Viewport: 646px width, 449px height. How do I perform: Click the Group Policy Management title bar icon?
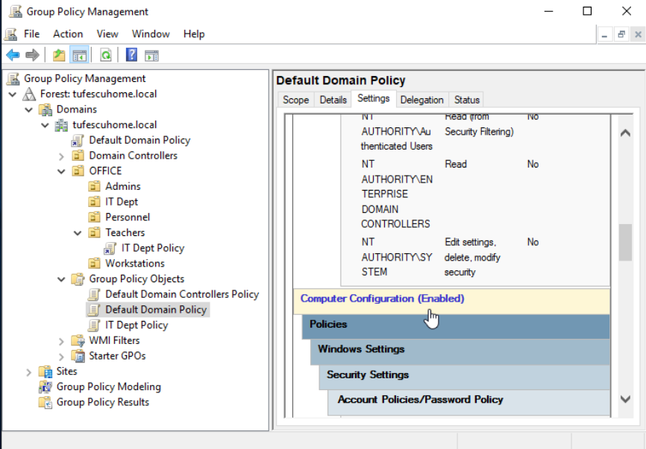tap(15, 11)
